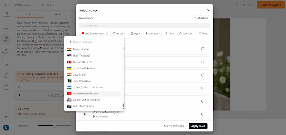Close the Select voice dialog
Image resolution: width=286 pixels, height=135 pixels.
point(208,10)
